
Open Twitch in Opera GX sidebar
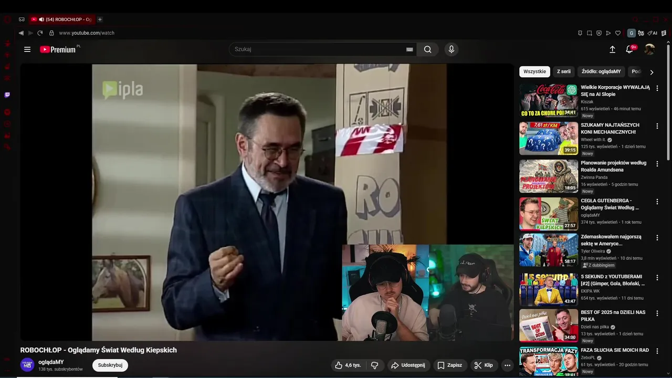pos(7,95)
